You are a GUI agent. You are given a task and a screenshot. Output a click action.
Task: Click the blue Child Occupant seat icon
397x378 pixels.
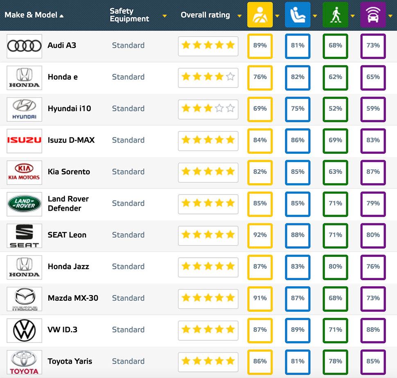pos(298,15)
